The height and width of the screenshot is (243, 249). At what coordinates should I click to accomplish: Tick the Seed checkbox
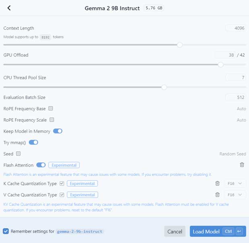tap(19, 154)
